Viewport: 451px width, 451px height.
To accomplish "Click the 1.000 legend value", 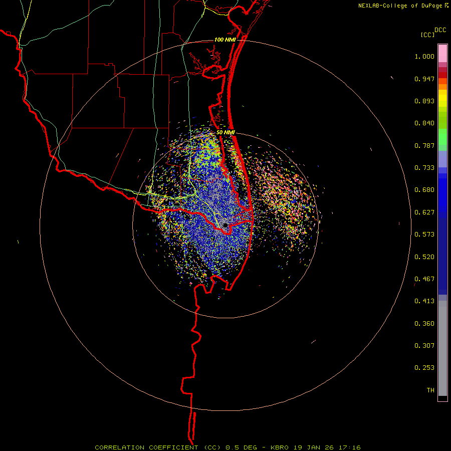I will point(424,56).
